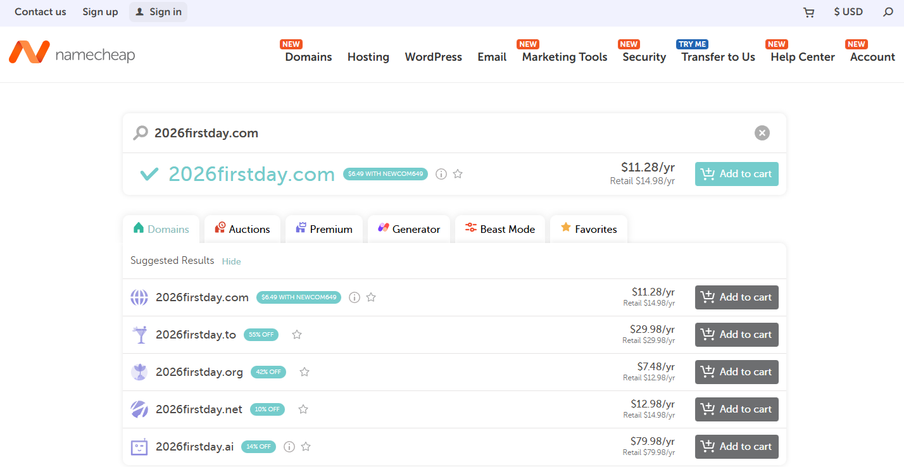Open the Domains navigation menu
This screenshot has width=904, height=467.
308,57
